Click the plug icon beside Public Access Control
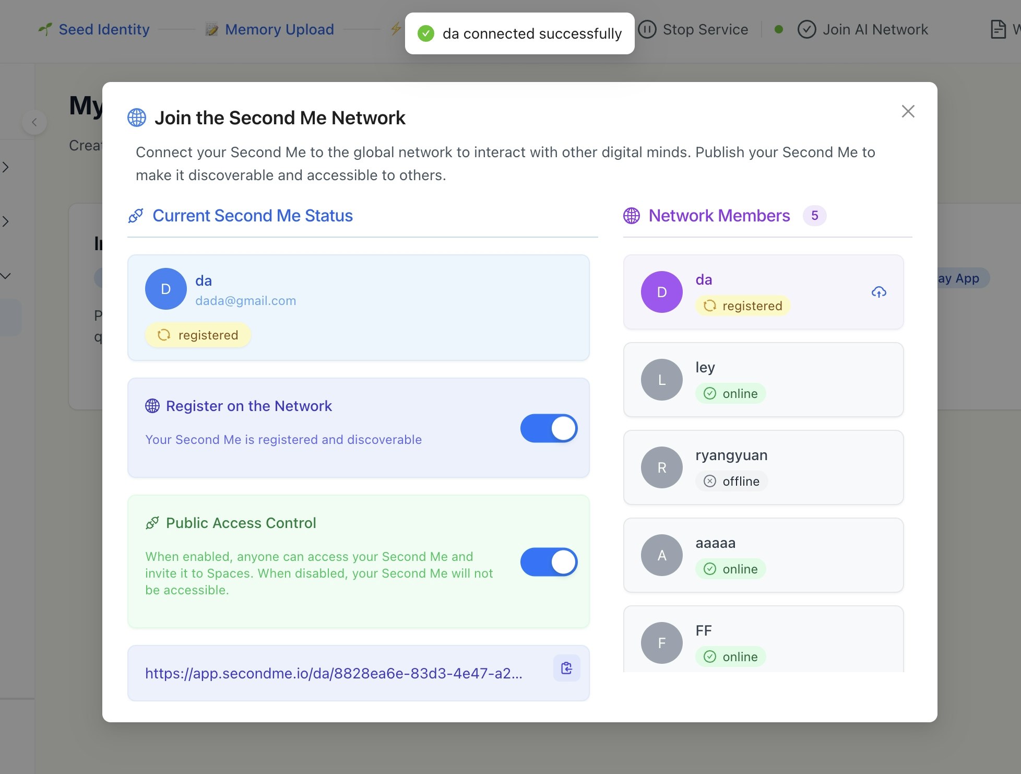Screen dimensions: 1021x774 (x=152, y=523)
